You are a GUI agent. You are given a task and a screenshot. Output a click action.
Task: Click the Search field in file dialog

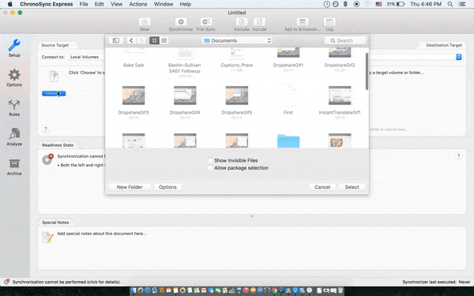[345, 40]
